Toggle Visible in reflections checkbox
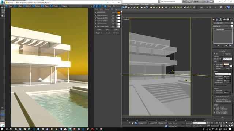 click(x=215, y=109)
